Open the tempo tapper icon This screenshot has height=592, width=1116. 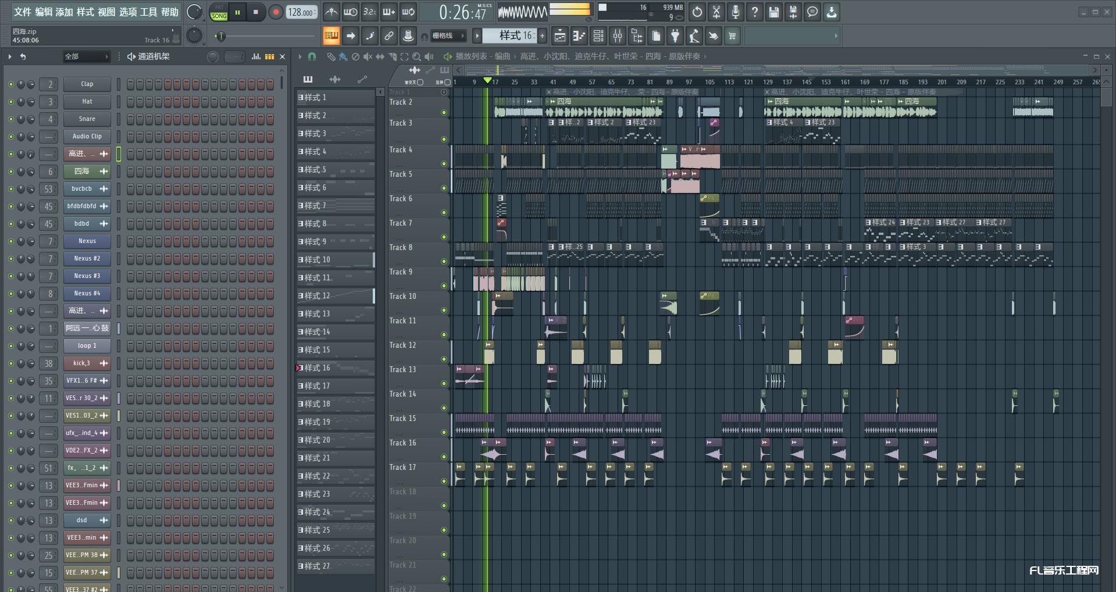[694, 36]
